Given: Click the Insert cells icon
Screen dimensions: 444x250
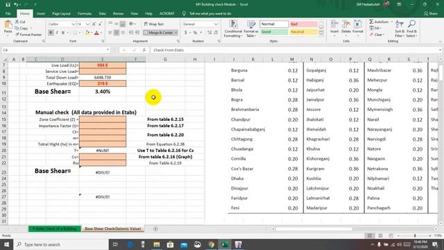Looking at the screenshot, I should 334,24.
